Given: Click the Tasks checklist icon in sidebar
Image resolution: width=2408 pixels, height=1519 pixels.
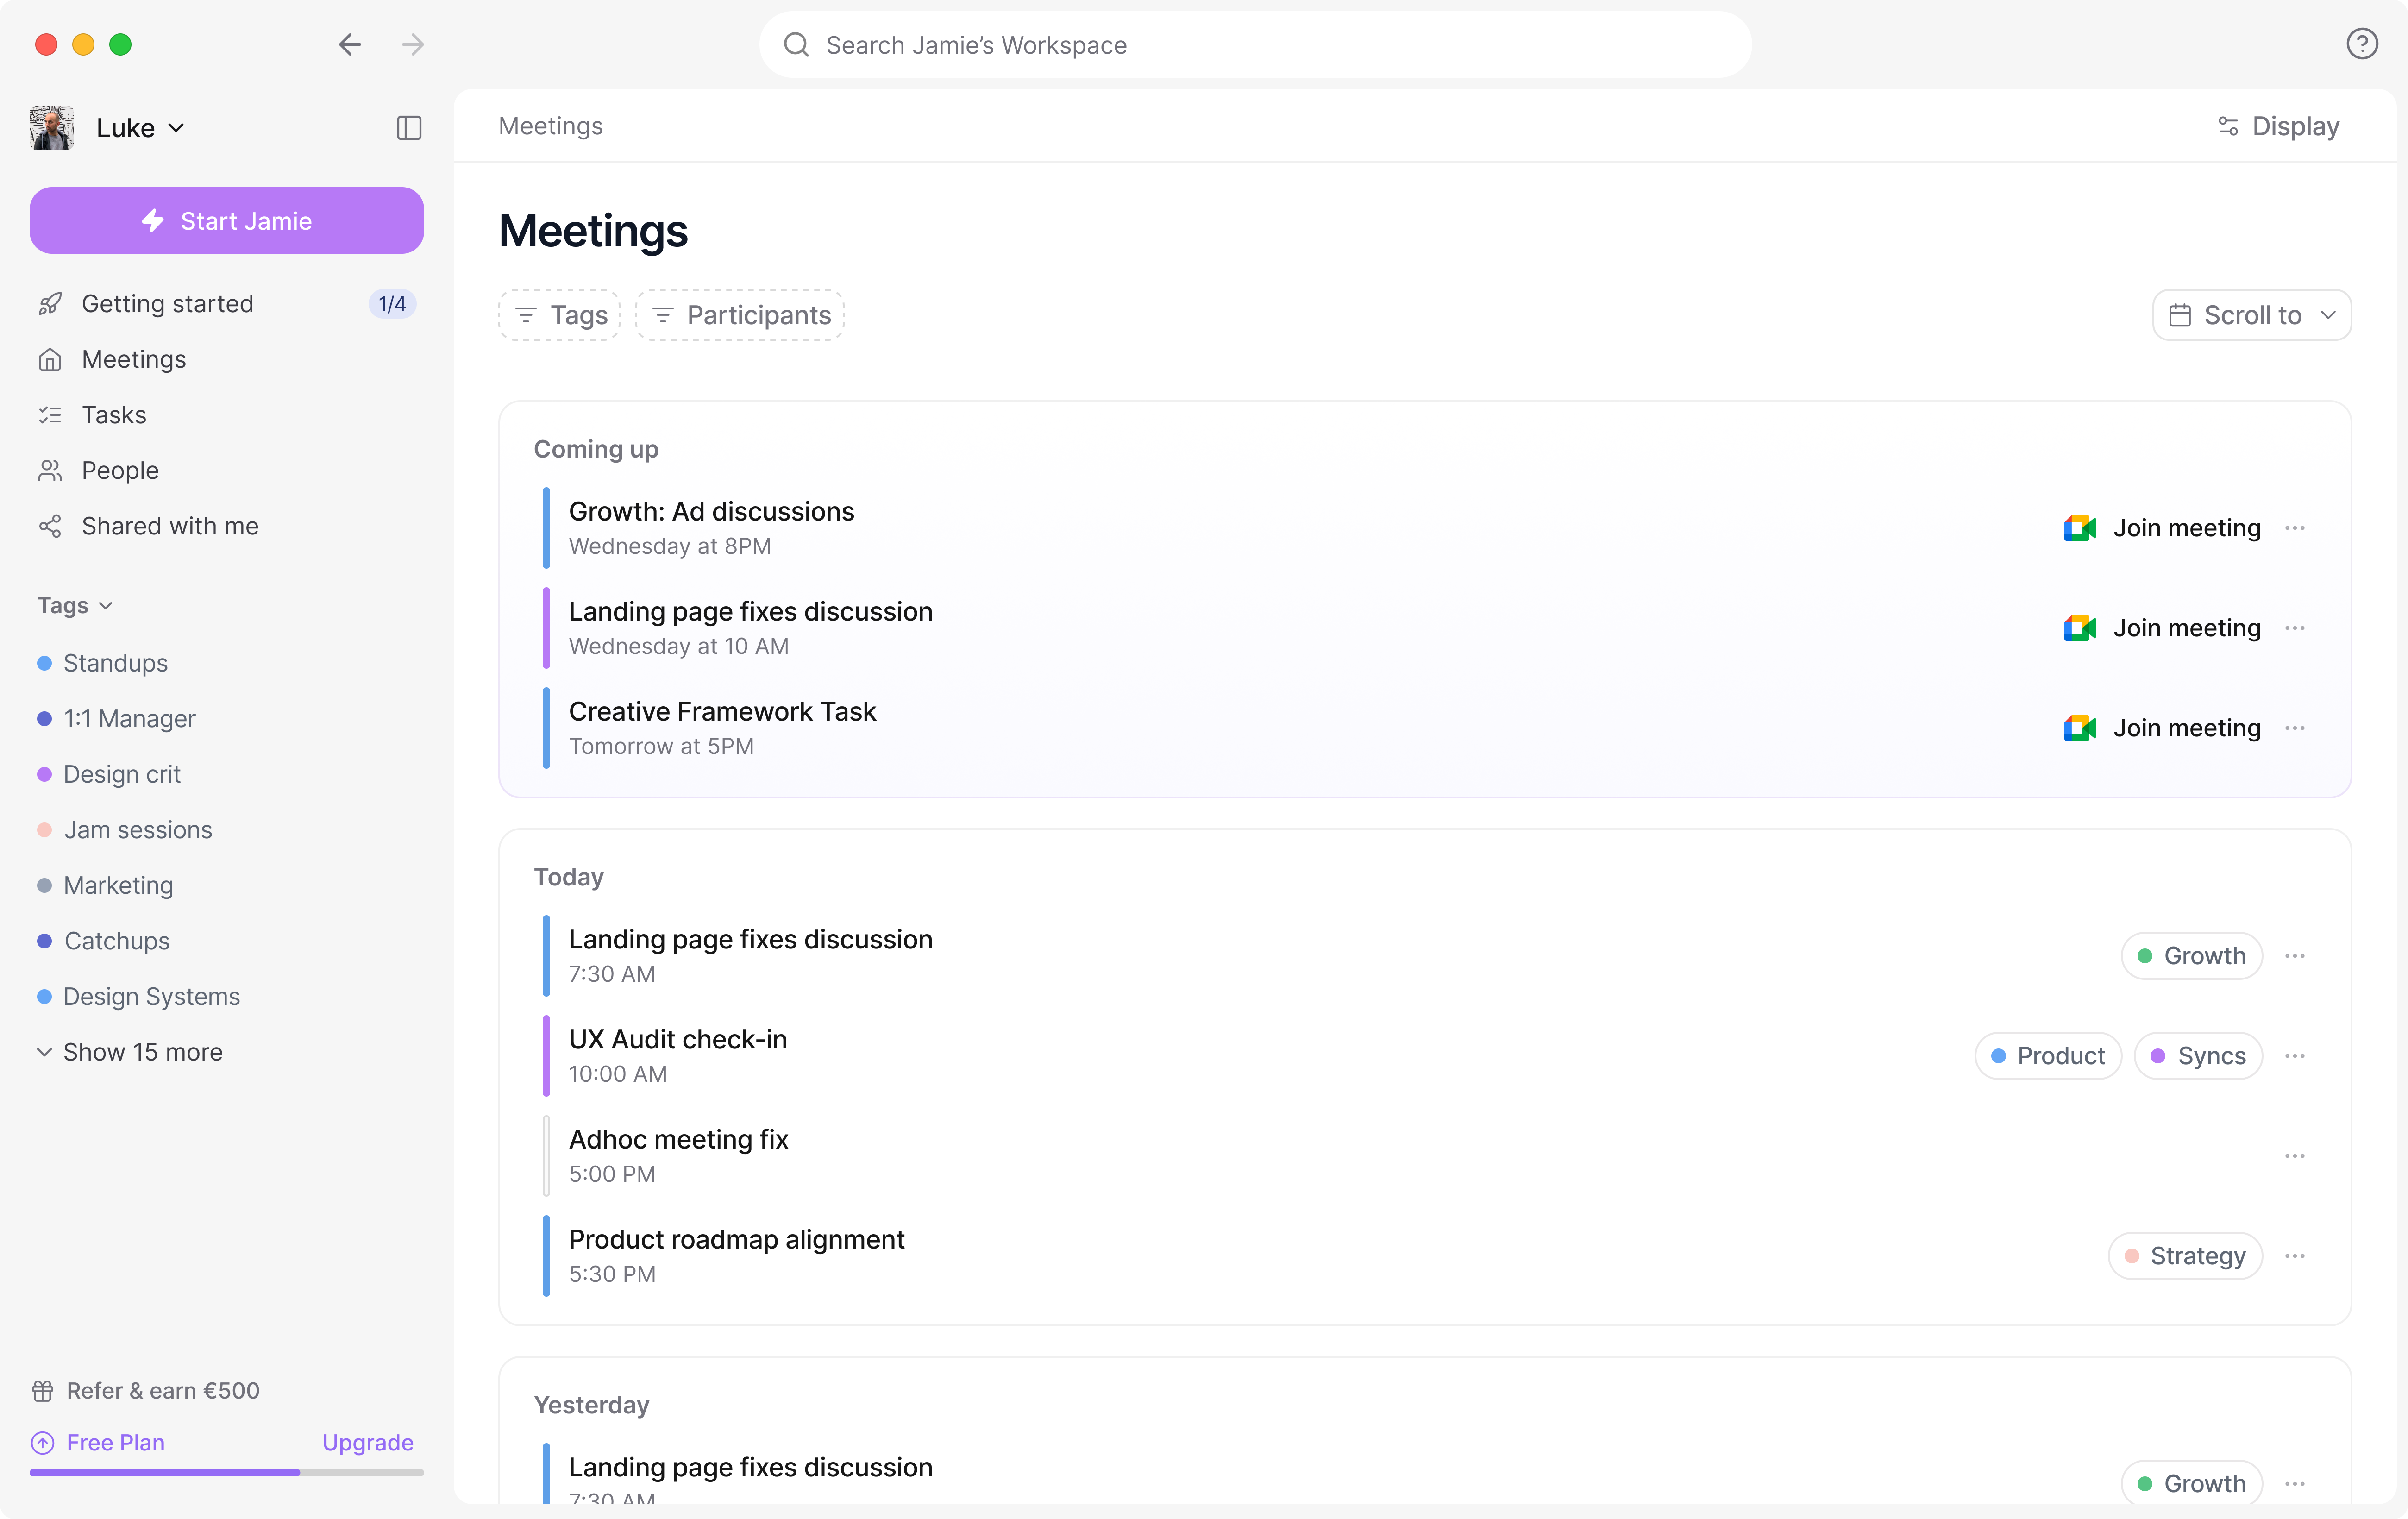Looking at the screenshot, I should tap(50, 414).
